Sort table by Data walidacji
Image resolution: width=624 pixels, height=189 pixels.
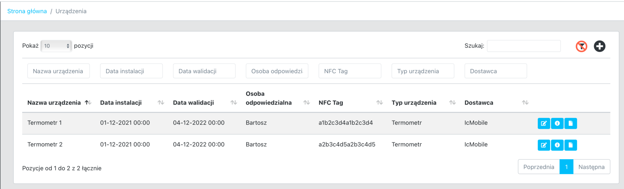[193, 103]
